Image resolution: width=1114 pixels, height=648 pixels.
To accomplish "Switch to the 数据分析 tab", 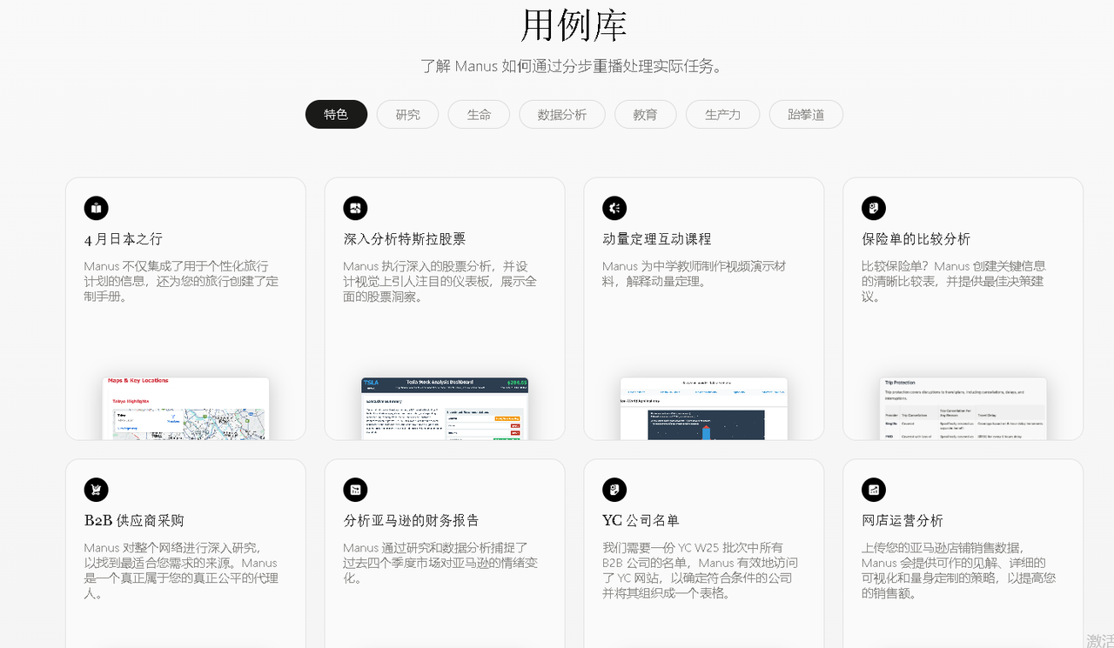I will pos(561,114).
